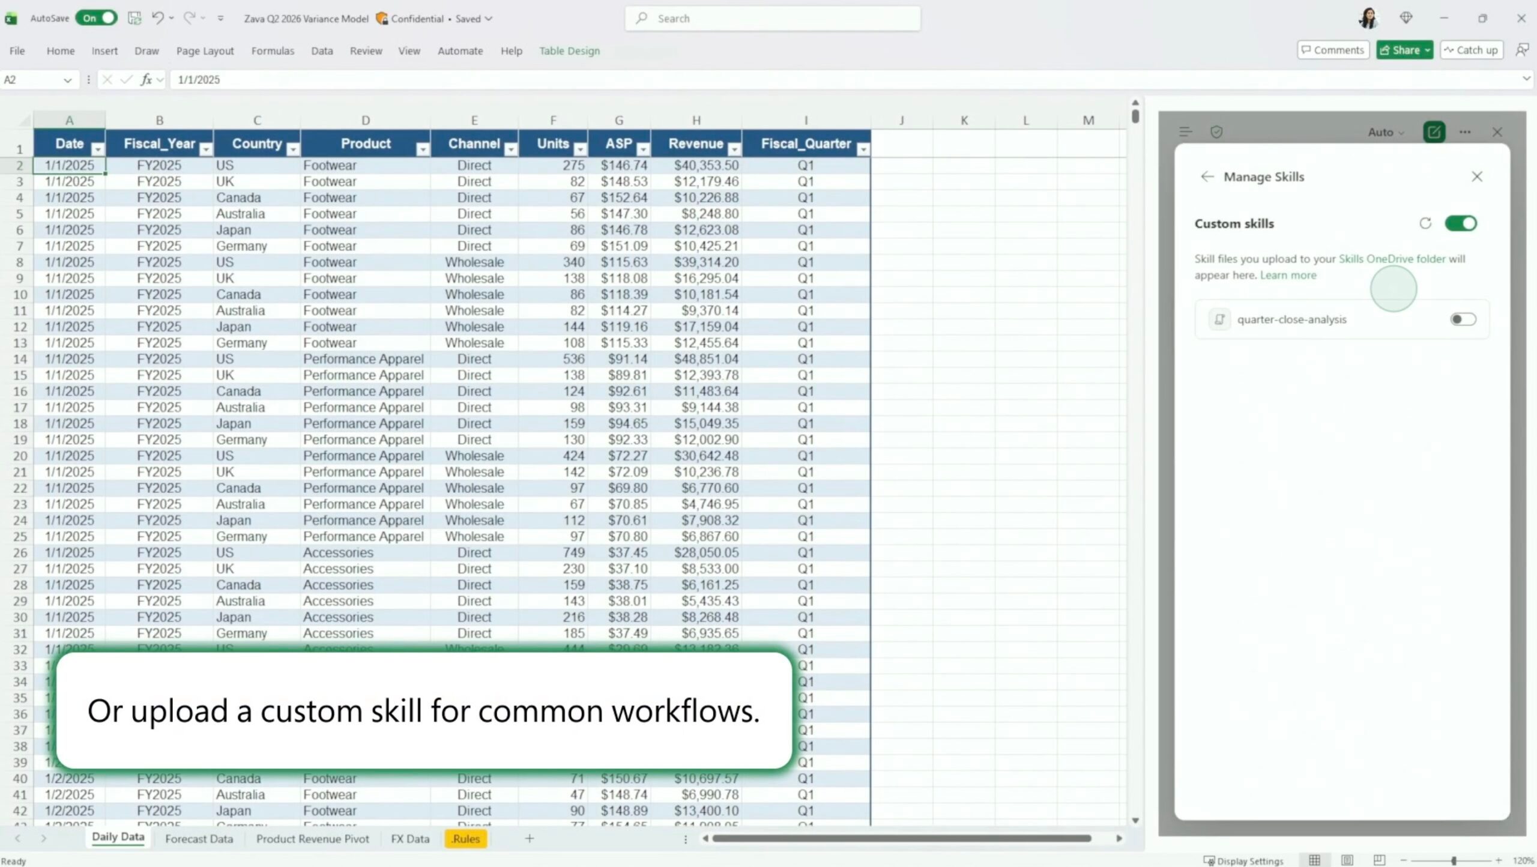The height and width of the screenshot is (867, 1537).
Task: Open the Fiscal_Quarter filter dropdown
Action: pos(863,149)
